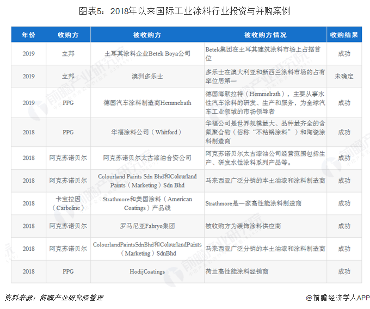This screenshot has height=309, width=370.
Task: Click the "德国海默拉特（Hemmelrath）" description cell
Action: [265, 103]
